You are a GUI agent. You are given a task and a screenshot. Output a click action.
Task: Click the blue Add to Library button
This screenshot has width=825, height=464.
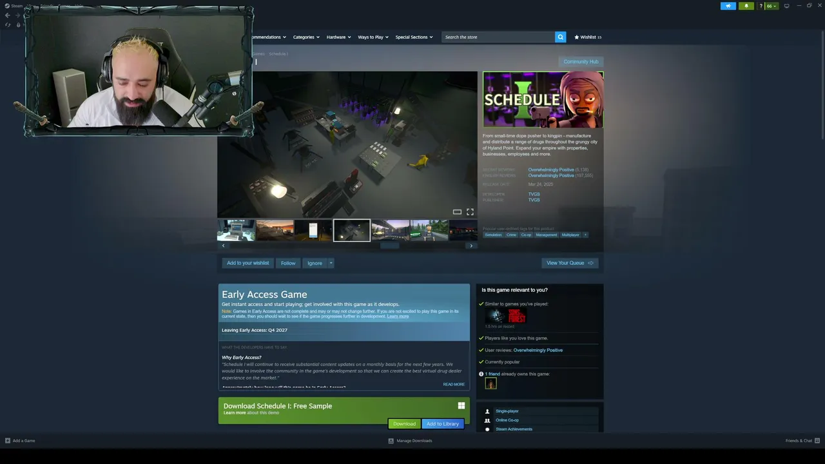(x=442, y=423)
